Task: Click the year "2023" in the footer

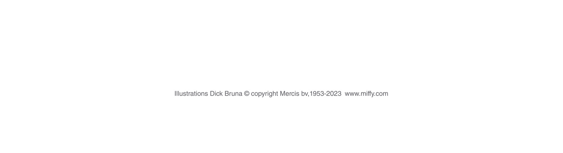Action: 334,94
